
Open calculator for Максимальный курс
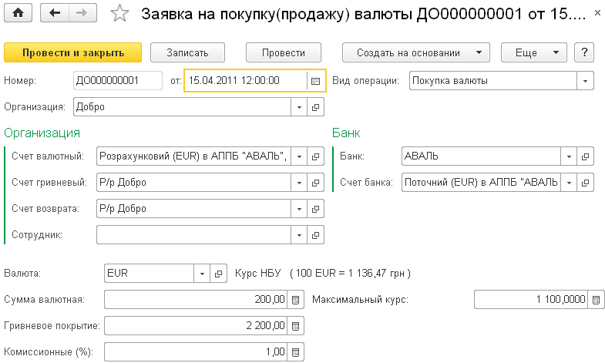[x=596, y=300]
